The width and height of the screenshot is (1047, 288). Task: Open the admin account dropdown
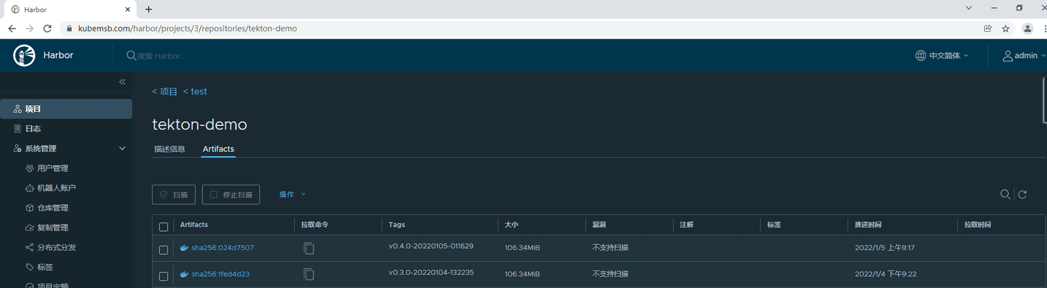click(1025, 56)
